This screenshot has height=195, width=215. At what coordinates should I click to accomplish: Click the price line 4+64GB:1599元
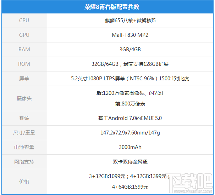pyautogui.click(x=130, y=187)
